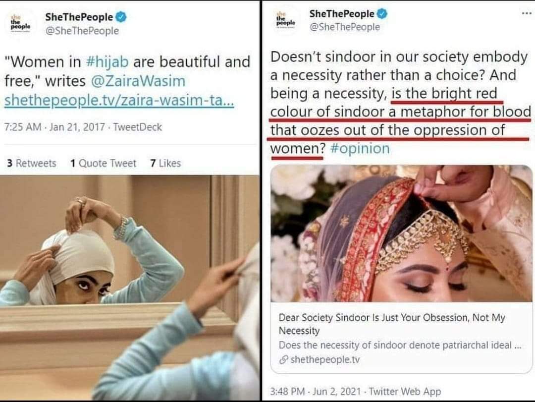Open the #opinion hashtag

pyautogui.click(x=360, y=148)
